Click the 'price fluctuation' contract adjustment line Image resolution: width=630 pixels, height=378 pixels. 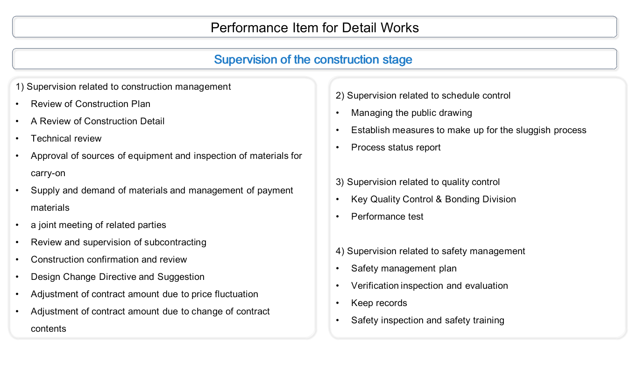(144, 294)
